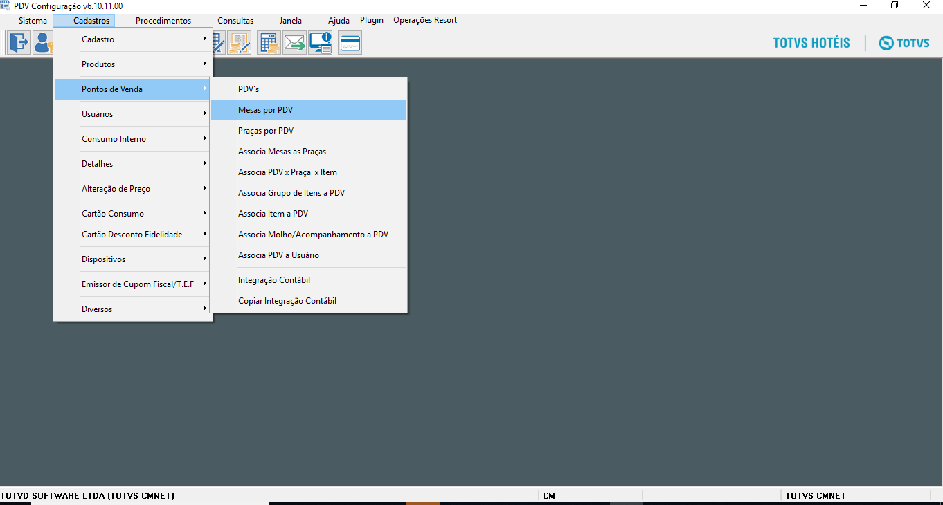Select Copiar Integração Contábil
Image resolution: width=943 pixels, height=505 pixels.
click(309, 301)
